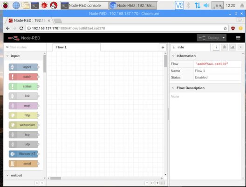Screen dimensions: 246x187
Task: Select the http node in palette
Action: tap(24, 115)
